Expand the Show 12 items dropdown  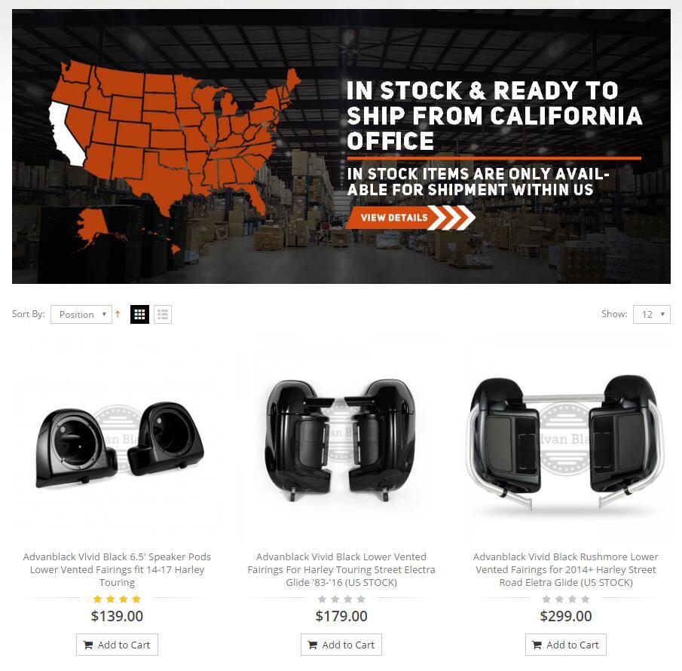652,314
